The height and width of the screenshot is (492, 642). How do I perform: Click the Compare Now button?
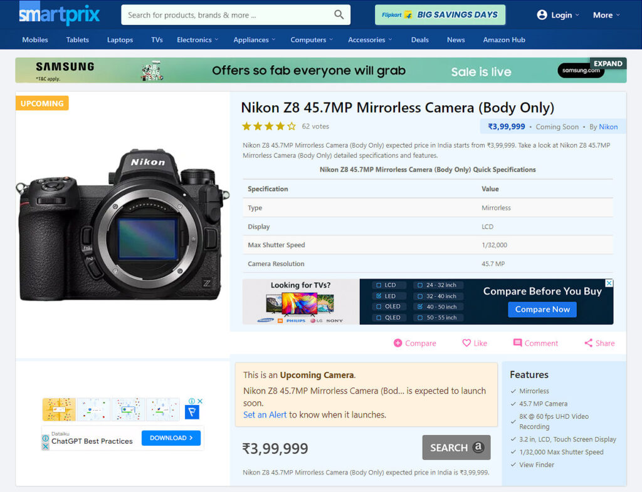click(542, 309)
